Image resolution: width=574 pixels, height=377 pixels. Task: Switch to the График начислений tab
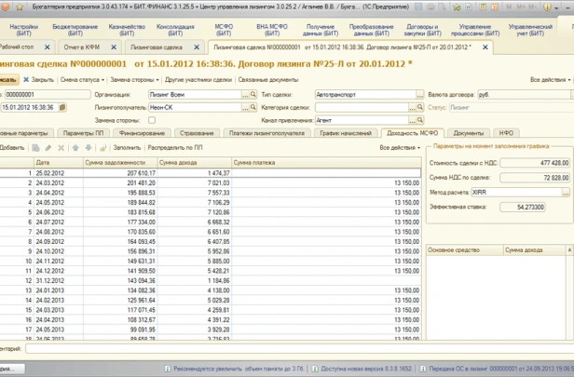346,134
